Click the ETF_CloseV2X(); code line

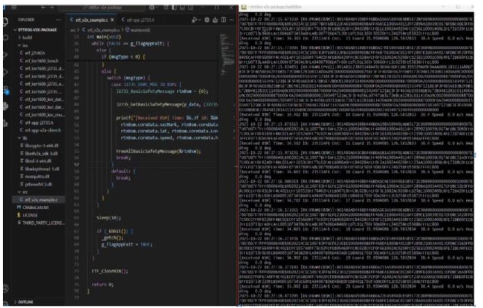[x=110, y=271]
